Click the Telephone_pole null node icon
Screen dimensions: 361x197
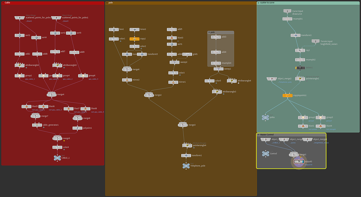point(186,166)
